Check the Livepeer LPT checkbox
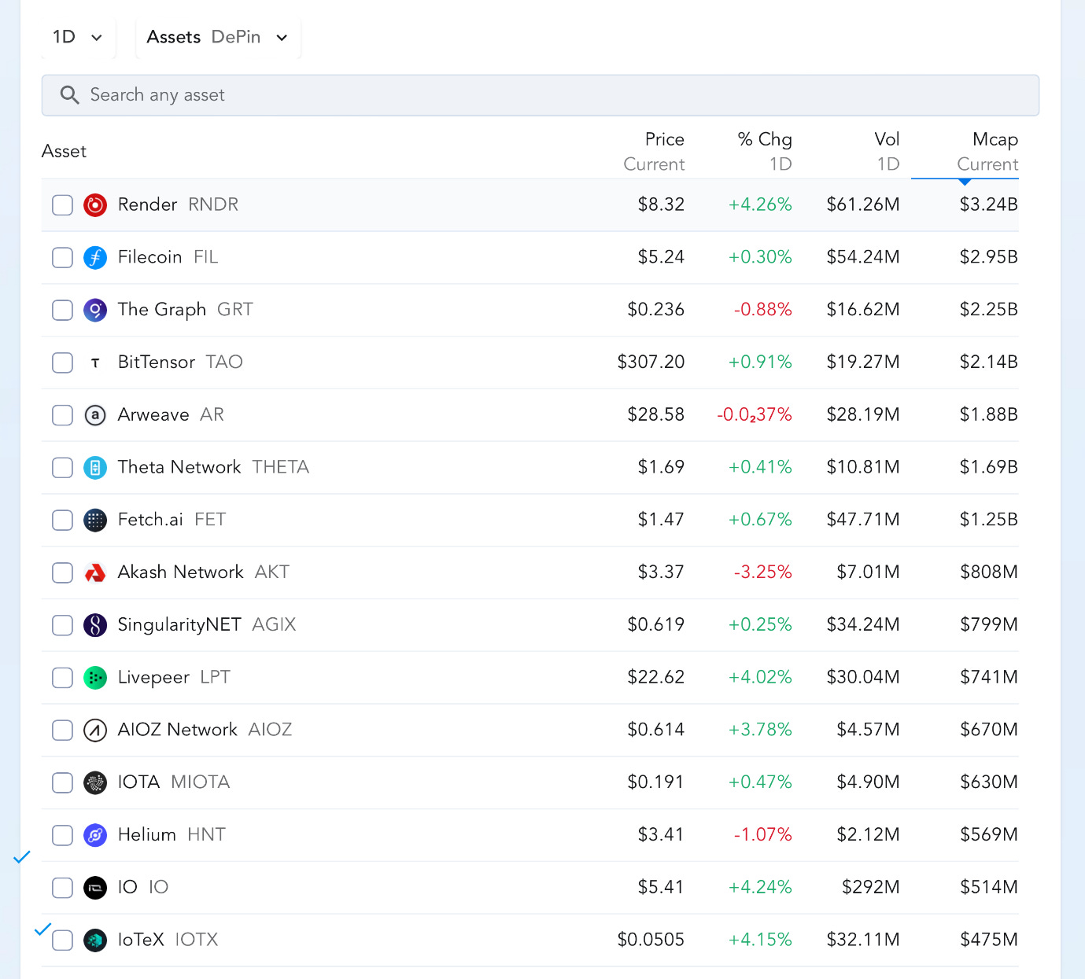This screenshot has width=1085, height=979. pyautogui.click(x=62, y=678)
